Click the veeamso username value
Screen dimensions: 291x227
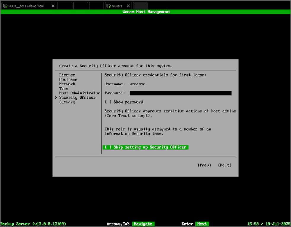pos(137,84)
